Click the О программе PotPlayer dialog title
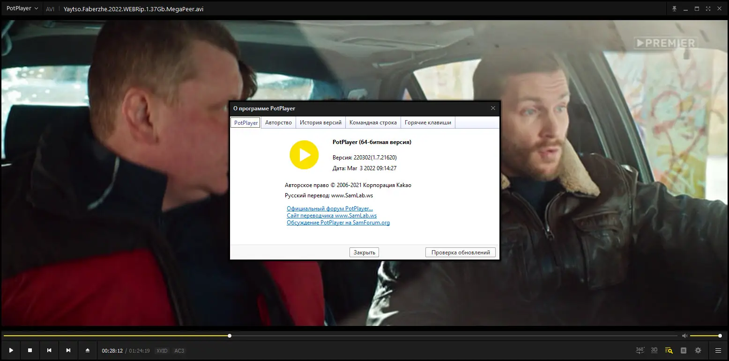 tap(264, 108)
